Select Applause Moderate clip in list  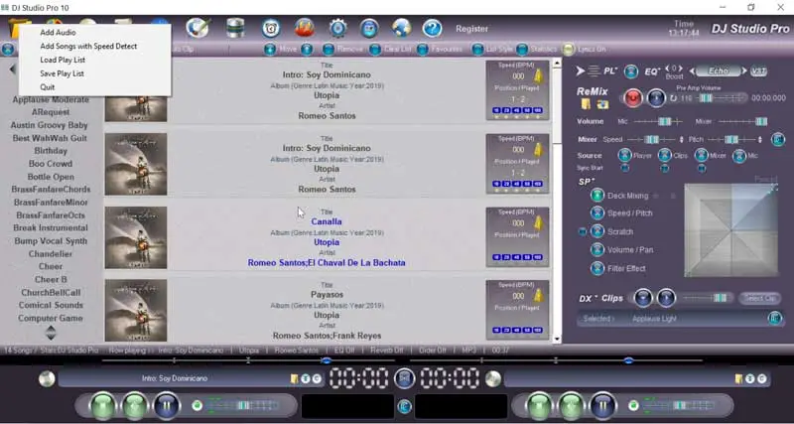coord(51,100)
